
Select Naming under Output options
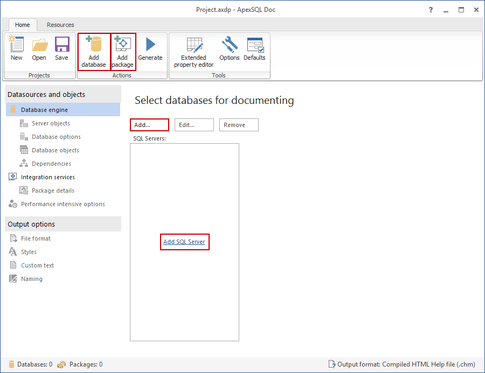click(x=32, y=279)
